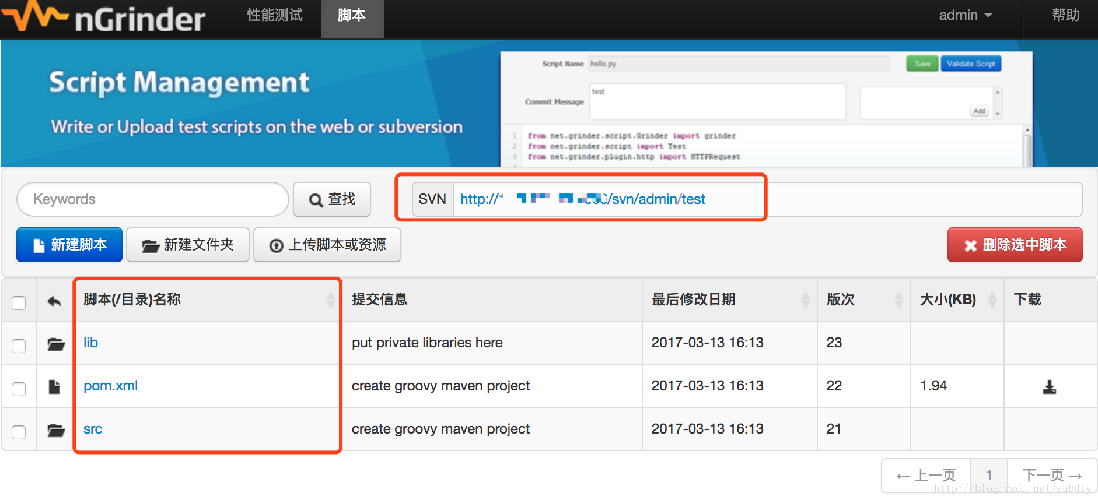Click pom.xml revision number 22
The width and height of the screenshot is (1098, 500).
(834, 386)
